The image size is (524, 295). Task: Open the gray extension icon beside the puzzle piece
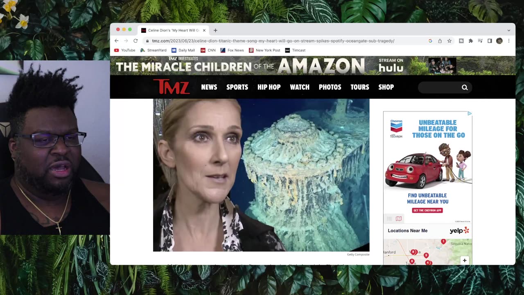(461, 41)
